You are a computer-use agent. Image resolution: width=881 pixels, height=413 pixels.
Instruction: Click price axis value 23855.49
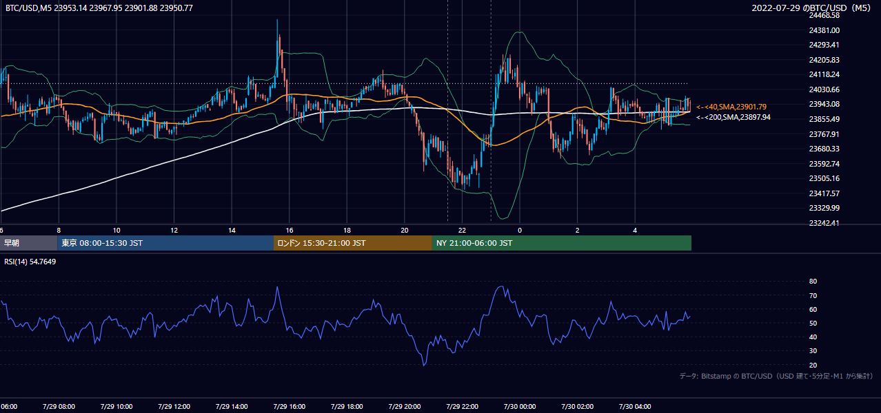824,119
